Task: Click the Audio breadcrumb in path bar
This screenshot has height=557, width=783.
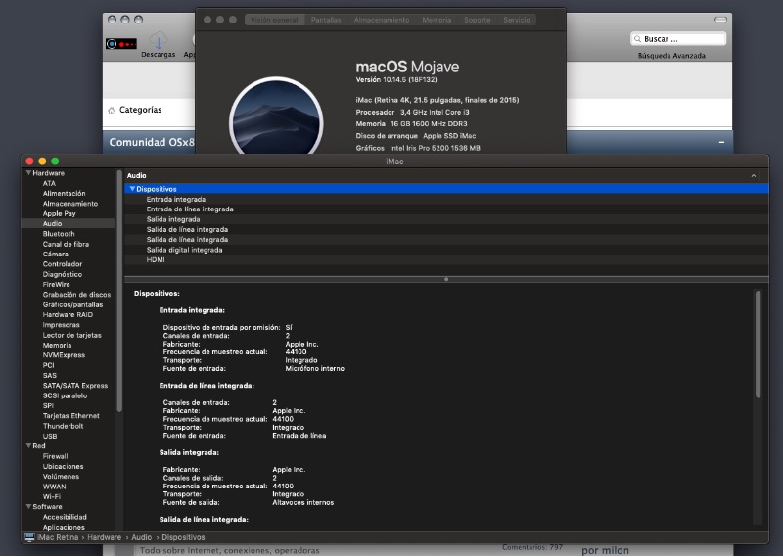Action: point(141,537)
